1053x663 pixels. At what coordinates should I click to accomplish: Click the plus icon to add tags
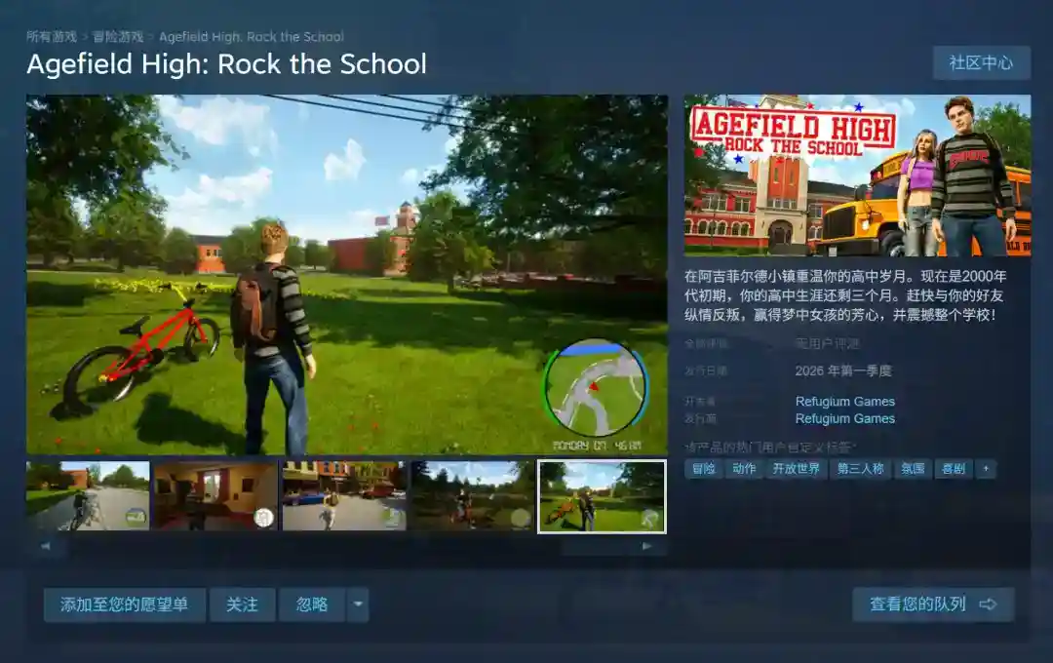(986, 469)
